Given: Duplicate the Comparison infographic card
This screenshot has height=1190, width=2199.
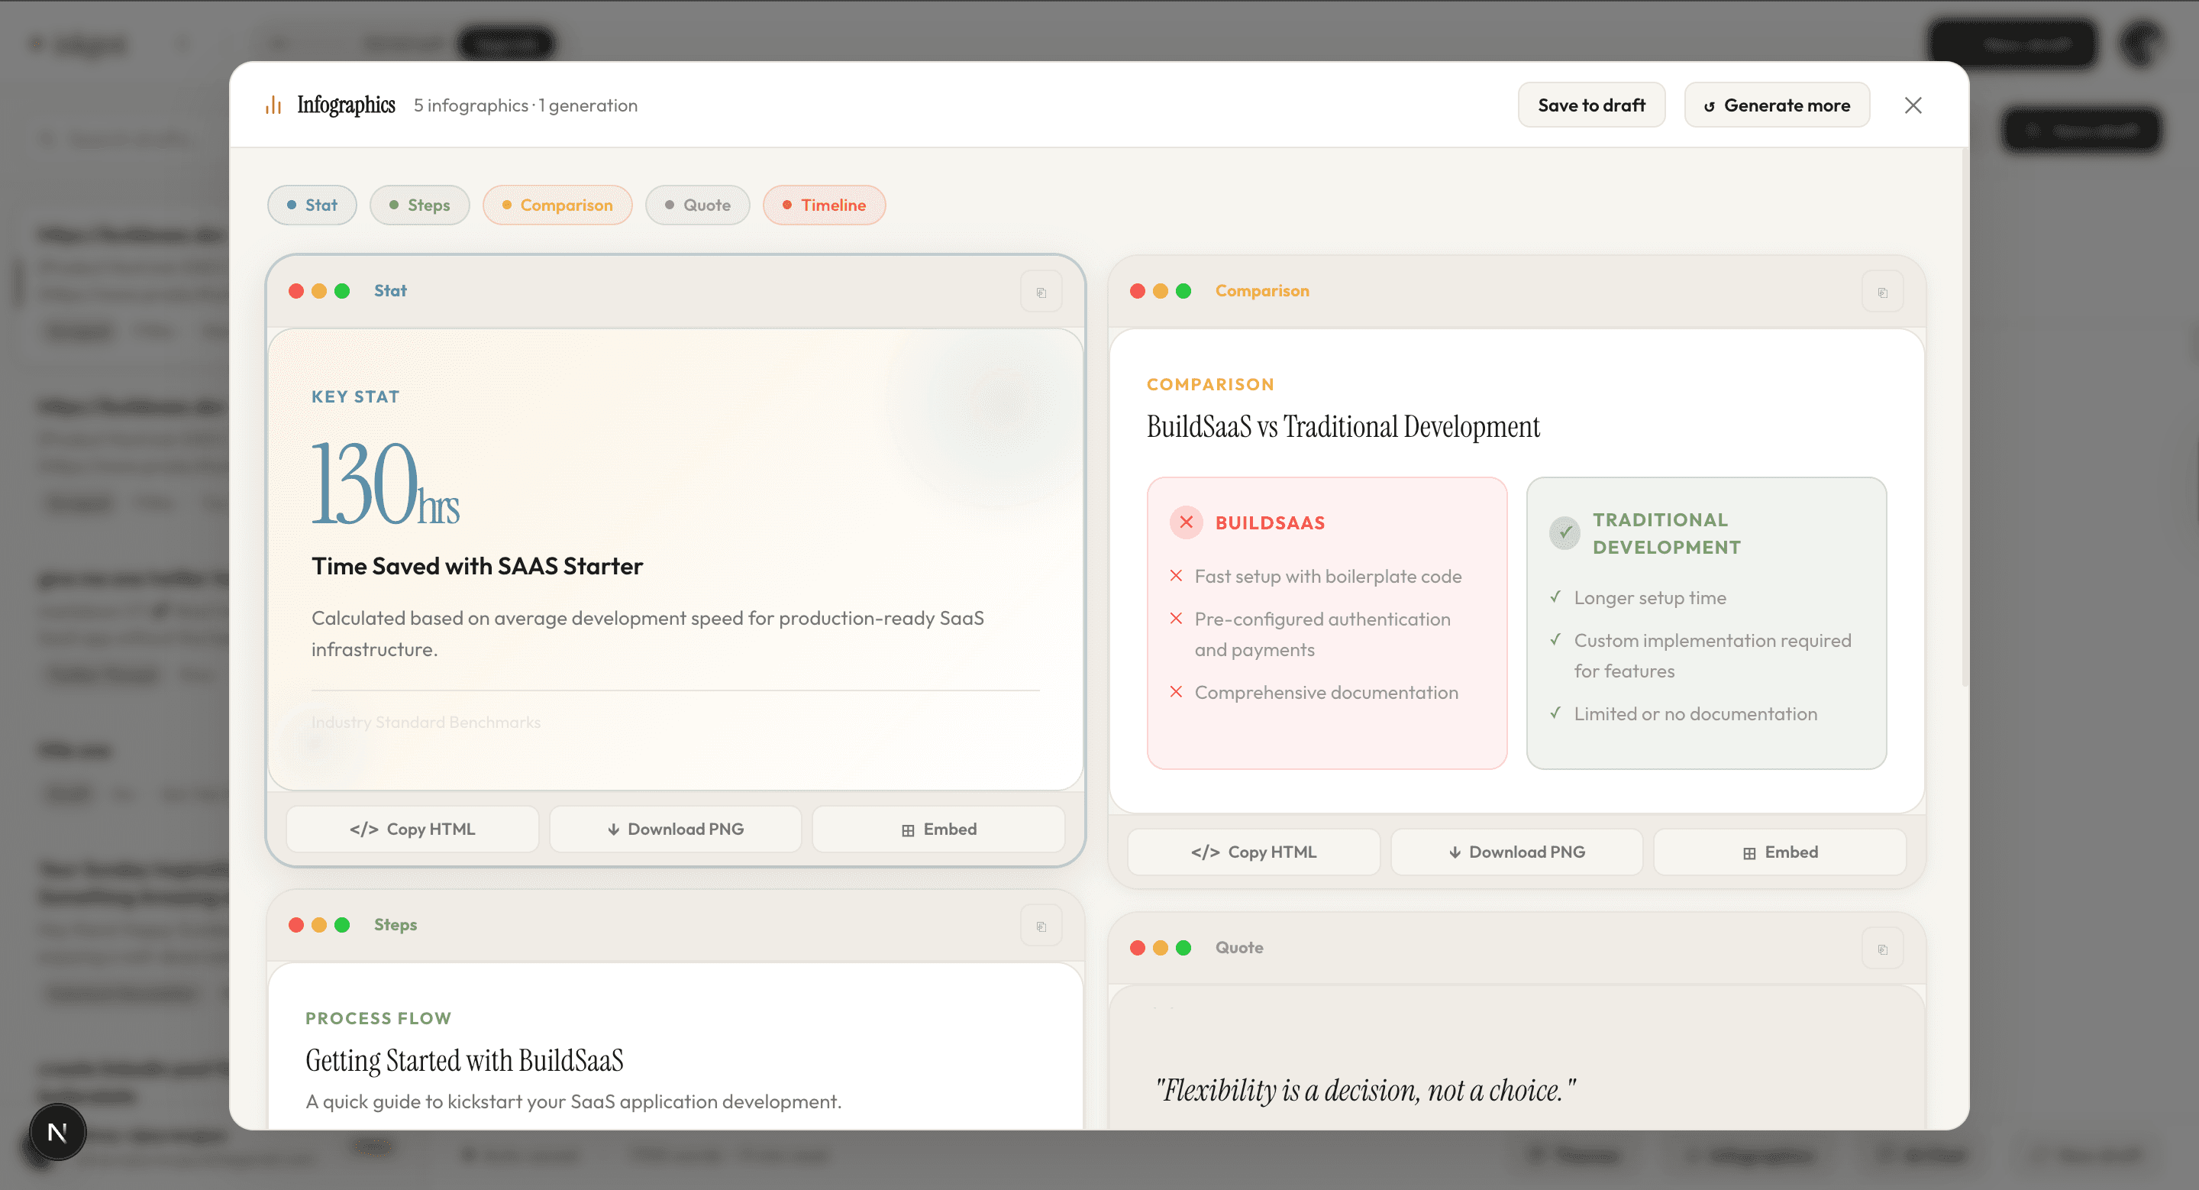Looking at the screenshot, I should point(1882,291).
